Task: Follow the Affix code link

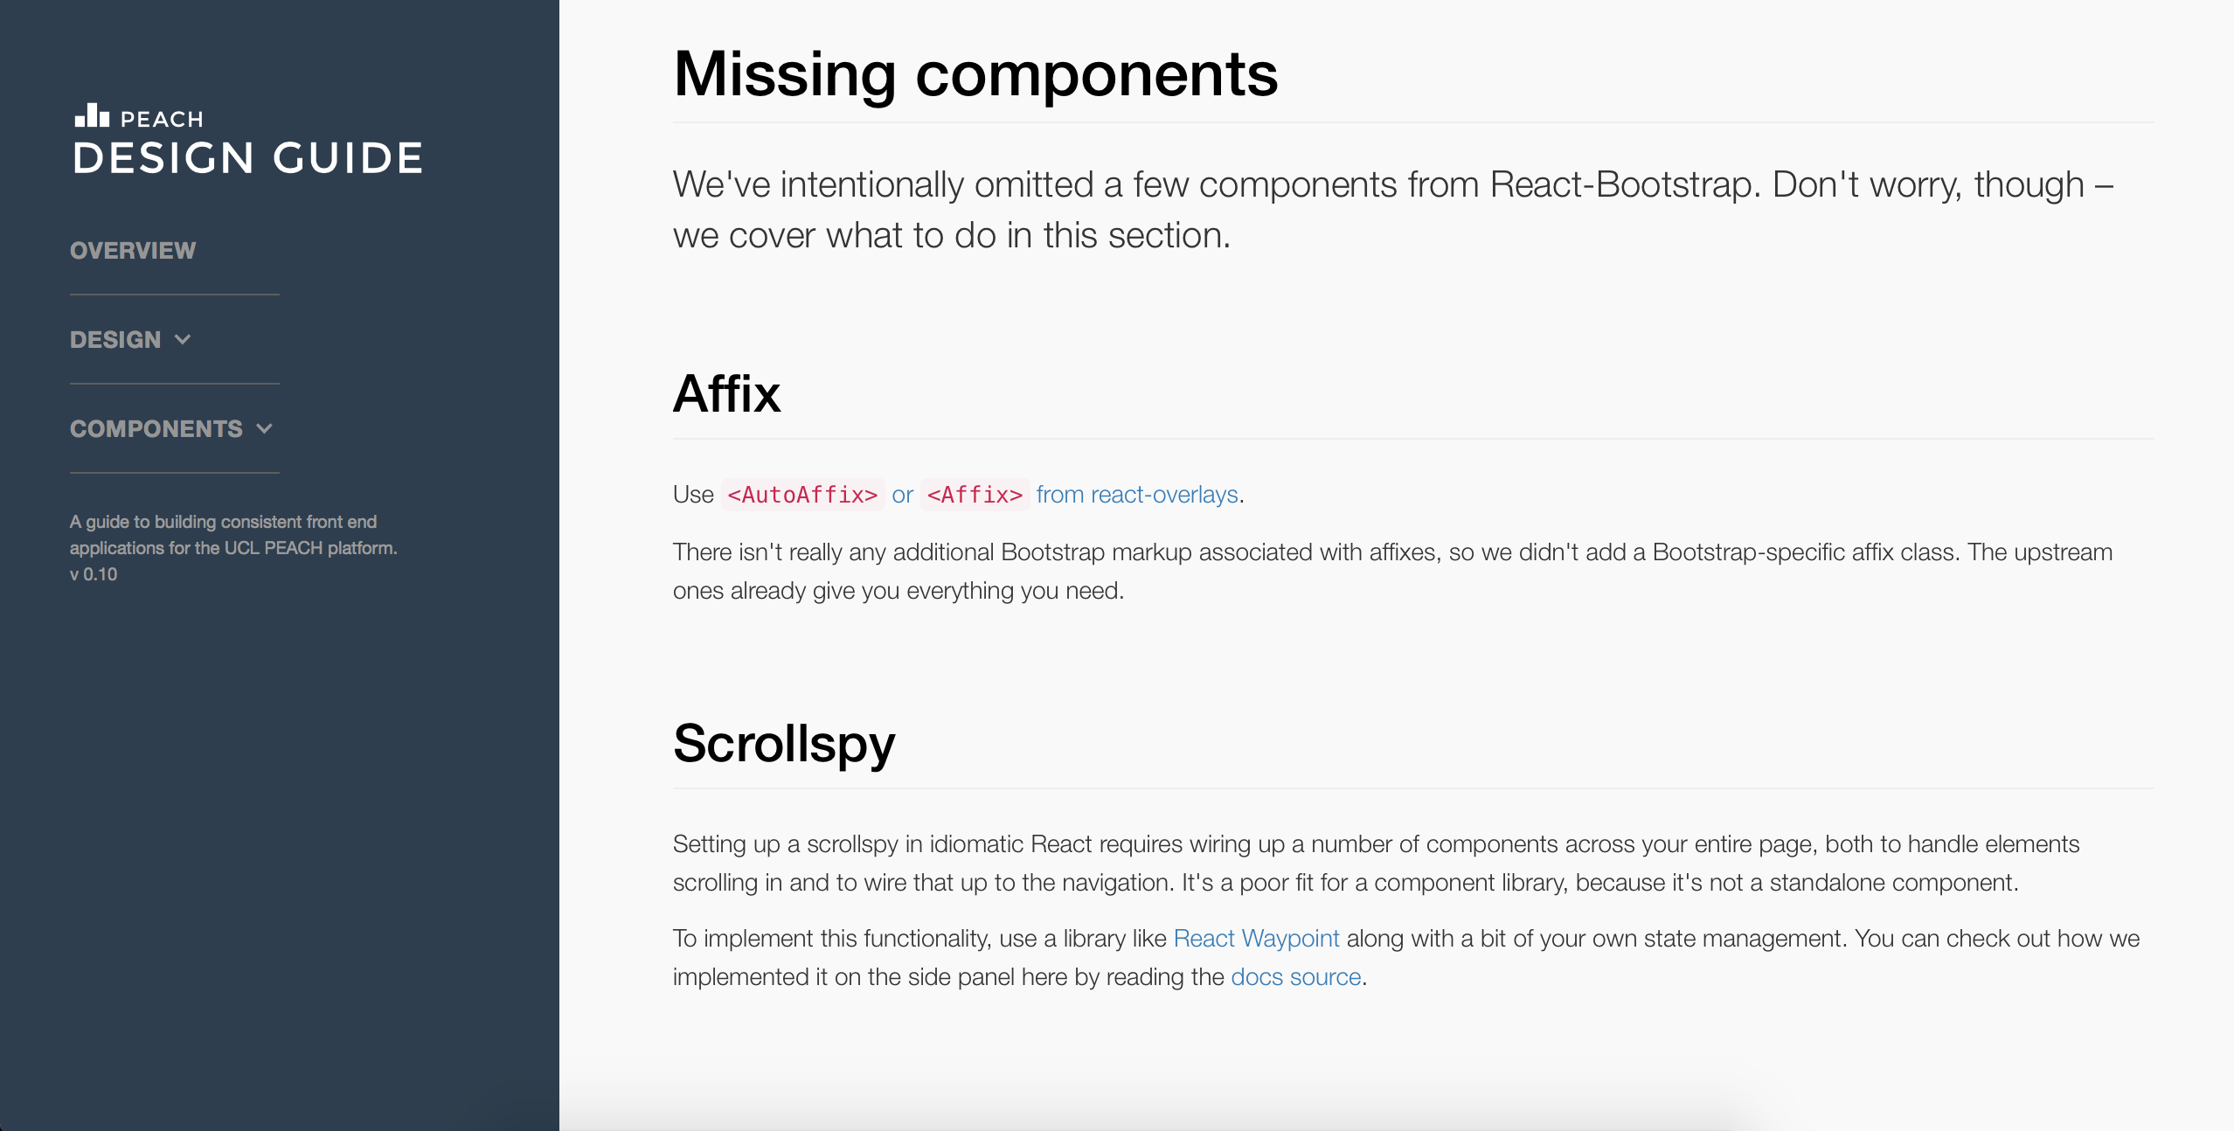Action: (x=975, y=495)
